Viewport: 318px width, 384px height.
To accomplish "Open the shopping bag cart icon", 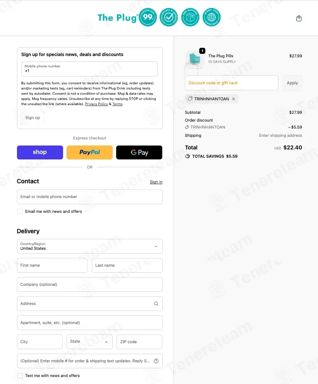I will [x=298, y=18].
